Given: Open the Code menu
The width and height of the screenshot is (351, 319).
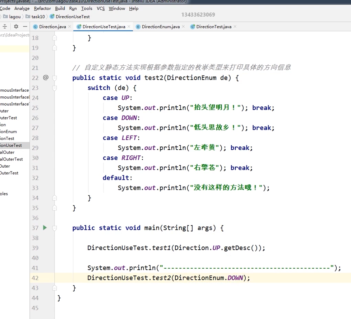Looking at the screenshot, I should (x=5, y=9).
